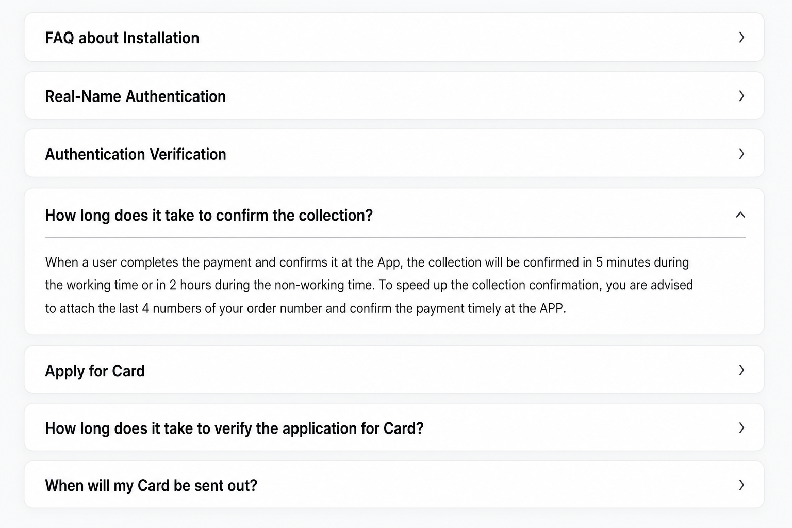Select the FAQ about Installation title
Screen dimensions: 792x528
coord(122,38)
